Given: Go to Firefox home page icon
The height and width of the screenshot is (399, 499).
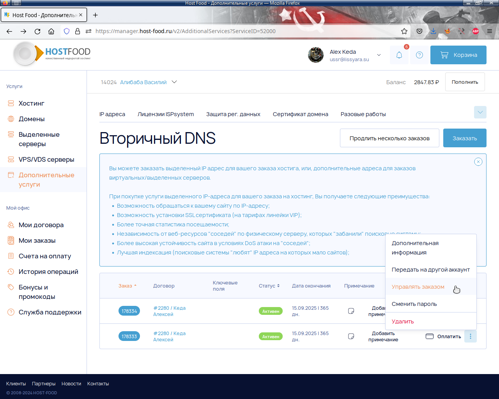Looking at the screenshot, I should pyautogui.click(x=51, y=31).
